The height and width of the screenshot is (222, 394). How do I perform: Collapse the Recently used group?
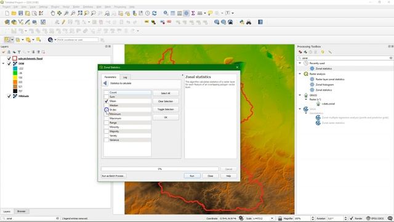(300, 63)
